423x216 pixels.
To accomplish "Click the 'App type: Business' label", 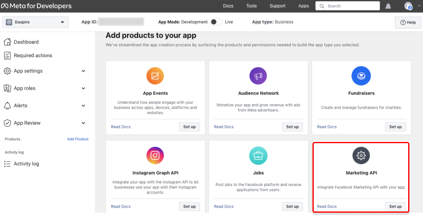I will pyautogui.click(x=273, y=22).
